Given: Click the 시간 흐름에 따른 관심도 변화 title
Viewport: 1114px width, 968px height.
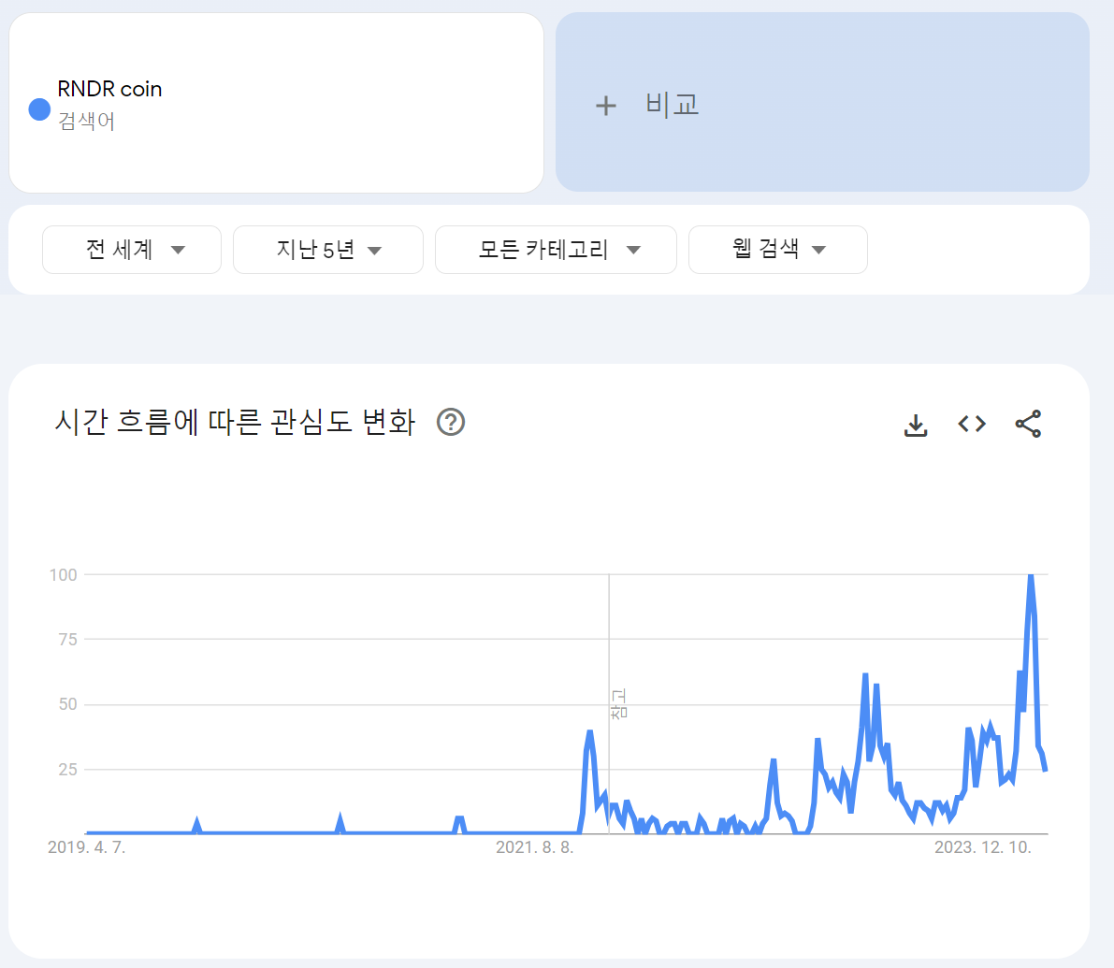Looking at the screenshot, I should (x=239, y=423).
